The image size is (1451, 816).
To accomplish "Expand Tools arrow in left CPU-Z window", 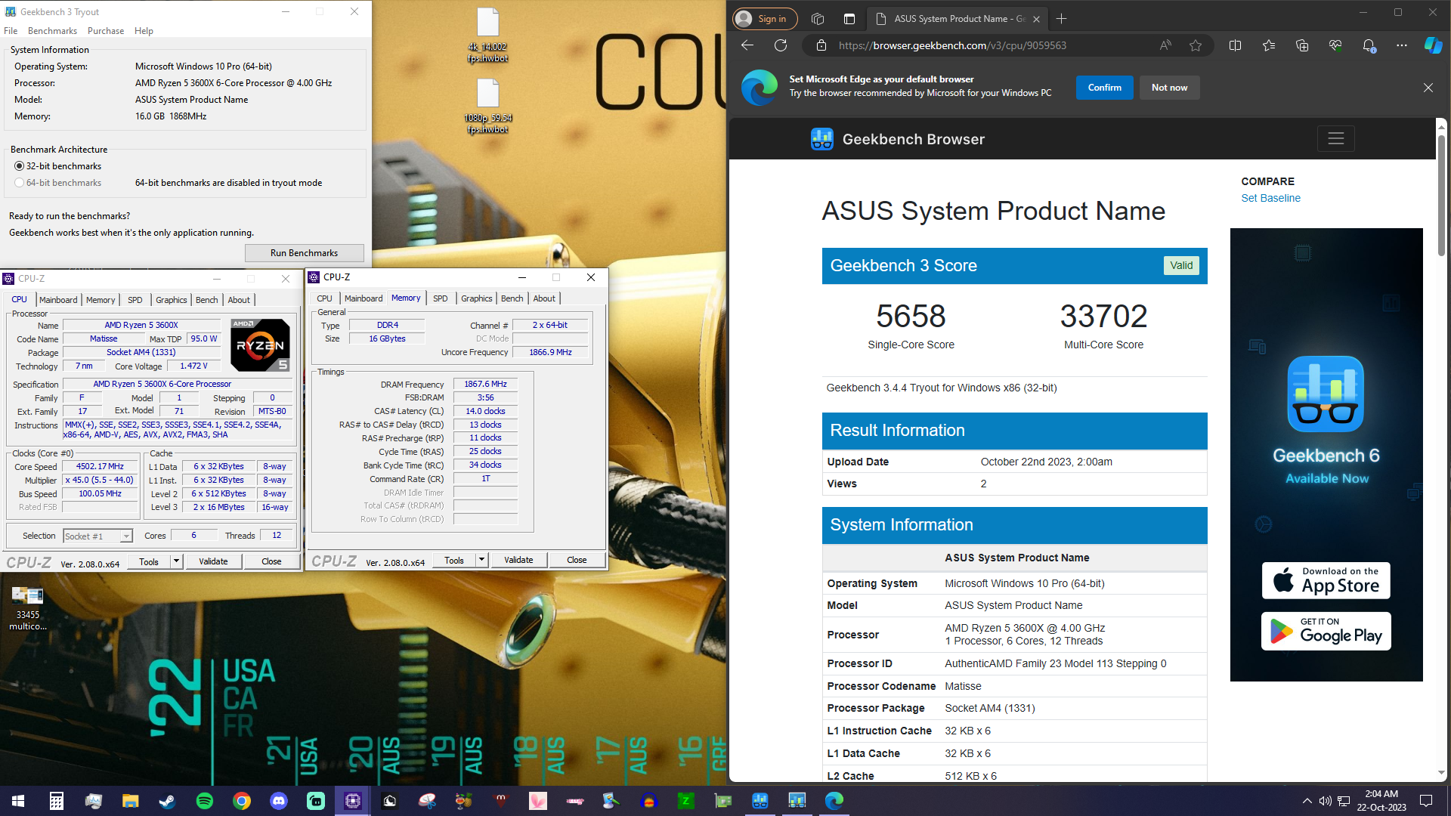I will (x=176, y=561).
